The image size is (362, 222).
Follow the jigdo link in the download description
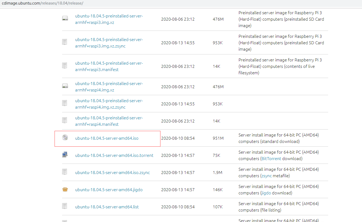pyautogui.click(x=266, y=193)
